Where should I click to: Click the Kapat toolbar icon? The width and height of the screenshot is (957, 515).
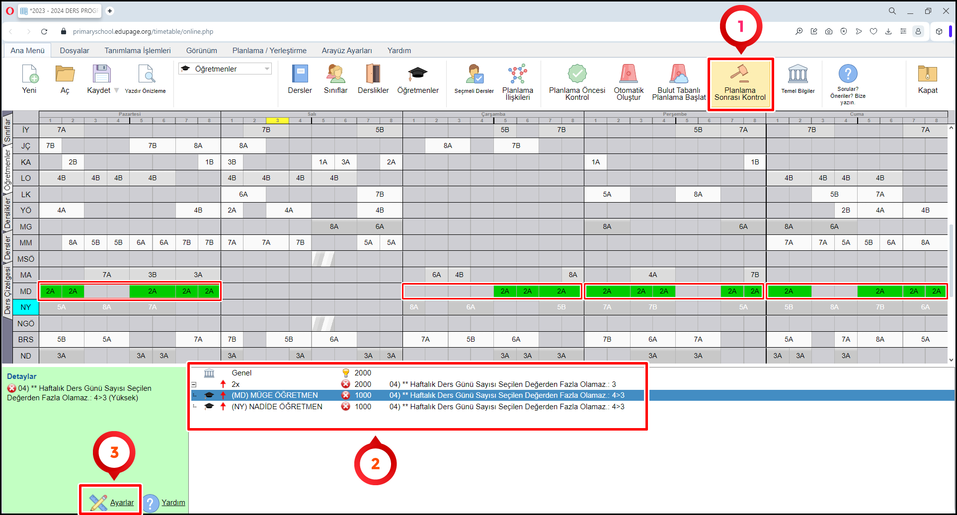pos(928,79)
